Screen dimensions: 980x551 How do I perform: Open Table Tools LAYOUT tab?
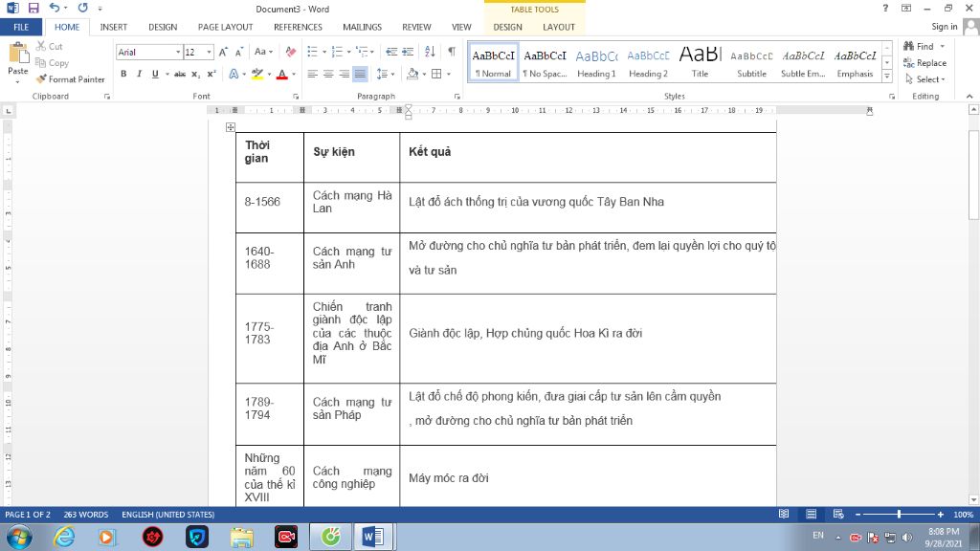(558, 27)
